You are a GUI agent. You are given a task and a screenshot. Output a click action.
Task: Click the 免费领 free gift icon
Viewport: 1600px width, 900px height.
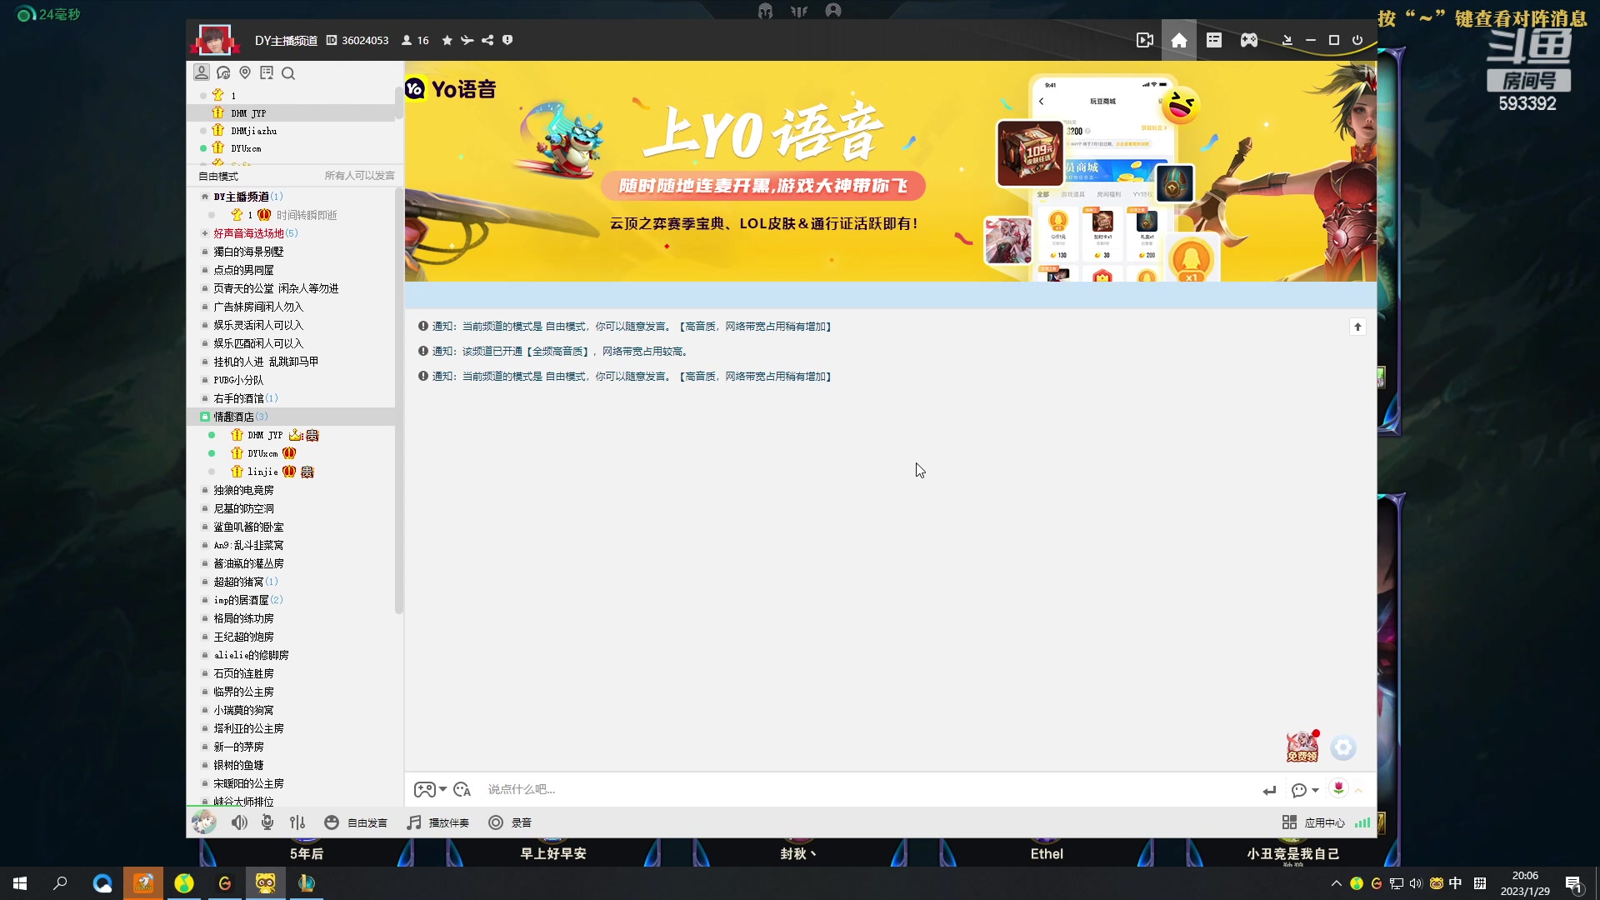coord(1302,746)
